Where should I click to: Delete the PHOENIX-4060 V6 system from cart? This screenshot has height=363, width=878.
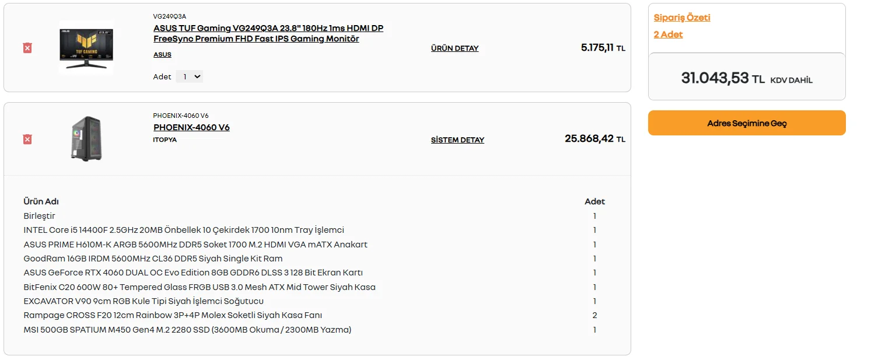(x=27, y=139)
